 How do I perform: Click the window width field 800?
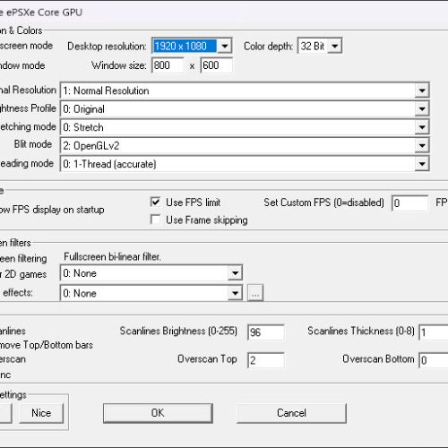pyautogui.click(x=168, y=65)
